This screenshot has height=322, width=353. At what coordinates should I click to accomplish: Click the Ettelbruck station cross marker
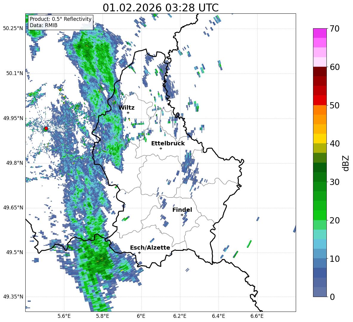[x=161, y=148]
